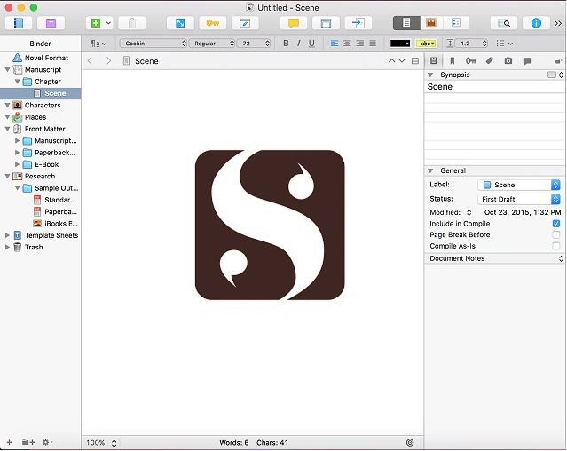Go back in editor history
Viewport: 567px width, 451px height.
90,61
